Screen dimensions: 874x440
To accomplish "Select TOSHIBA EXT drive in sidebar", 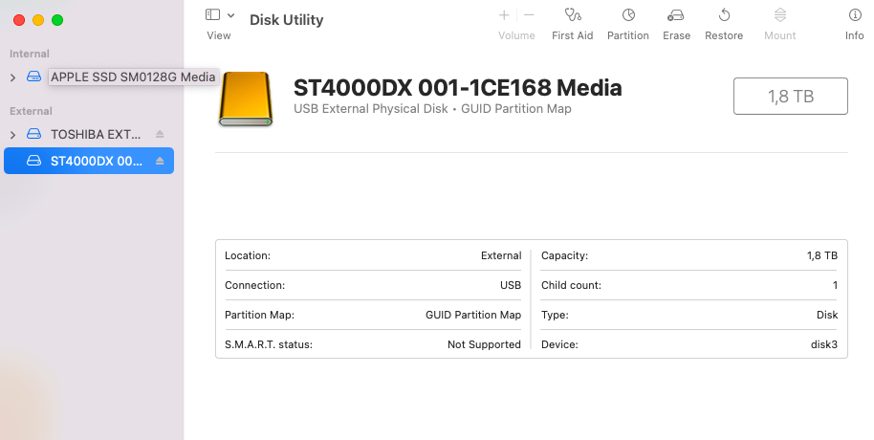I will pyautogui.click(x=96, y=134).
